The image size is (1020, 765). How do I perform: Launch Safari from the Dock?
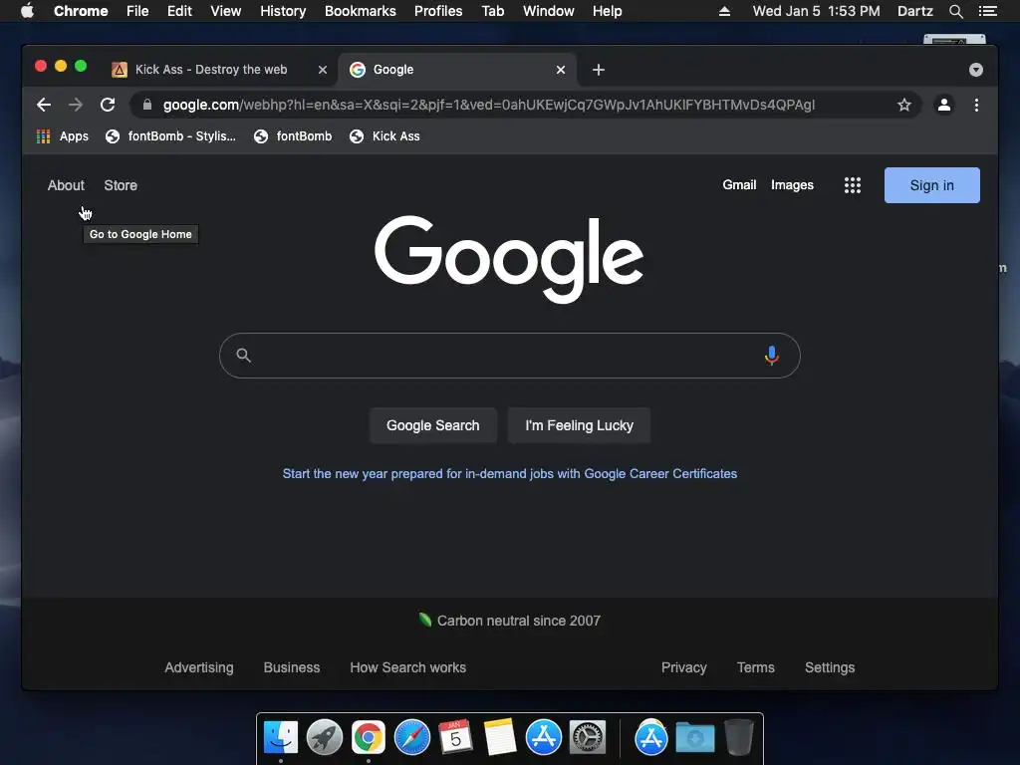coord(411,738)
